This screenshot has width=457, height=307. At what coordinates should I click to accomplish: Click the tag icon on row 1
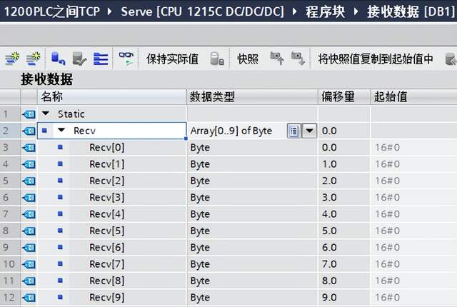point(29,114)
